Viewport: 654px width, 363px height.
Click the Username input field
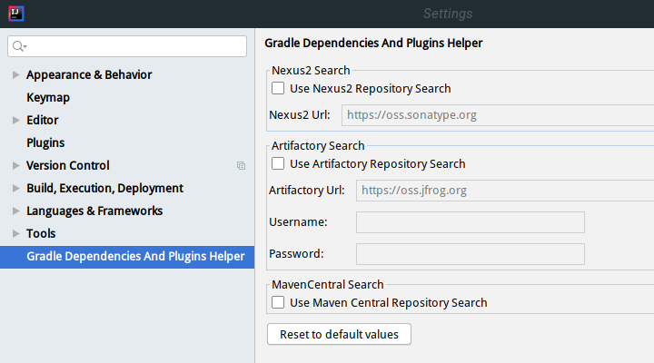point(471,222)
